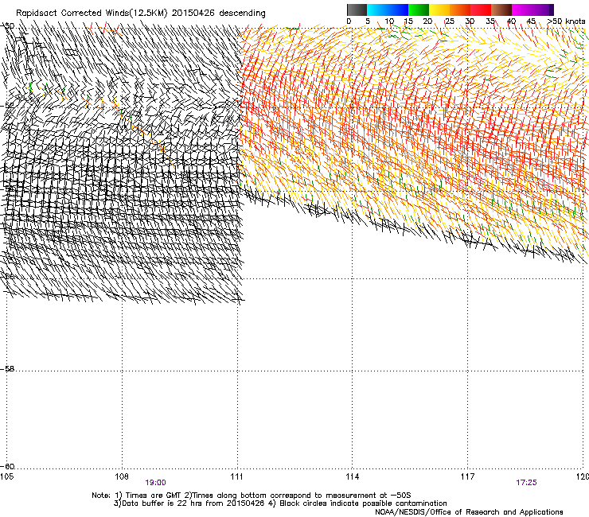Click the 'Data buffer is 22 hrs' note line

pyautogui.click(x=280, y=503)
